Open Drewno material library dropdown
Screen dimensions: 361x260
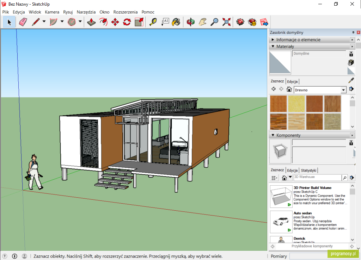(x=343, y=90)
